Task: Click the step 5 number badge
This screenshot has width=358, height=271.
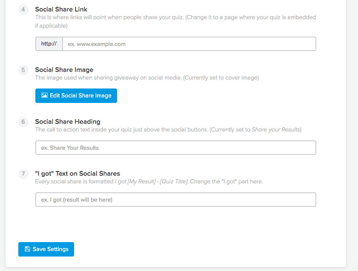Action: 23,70
